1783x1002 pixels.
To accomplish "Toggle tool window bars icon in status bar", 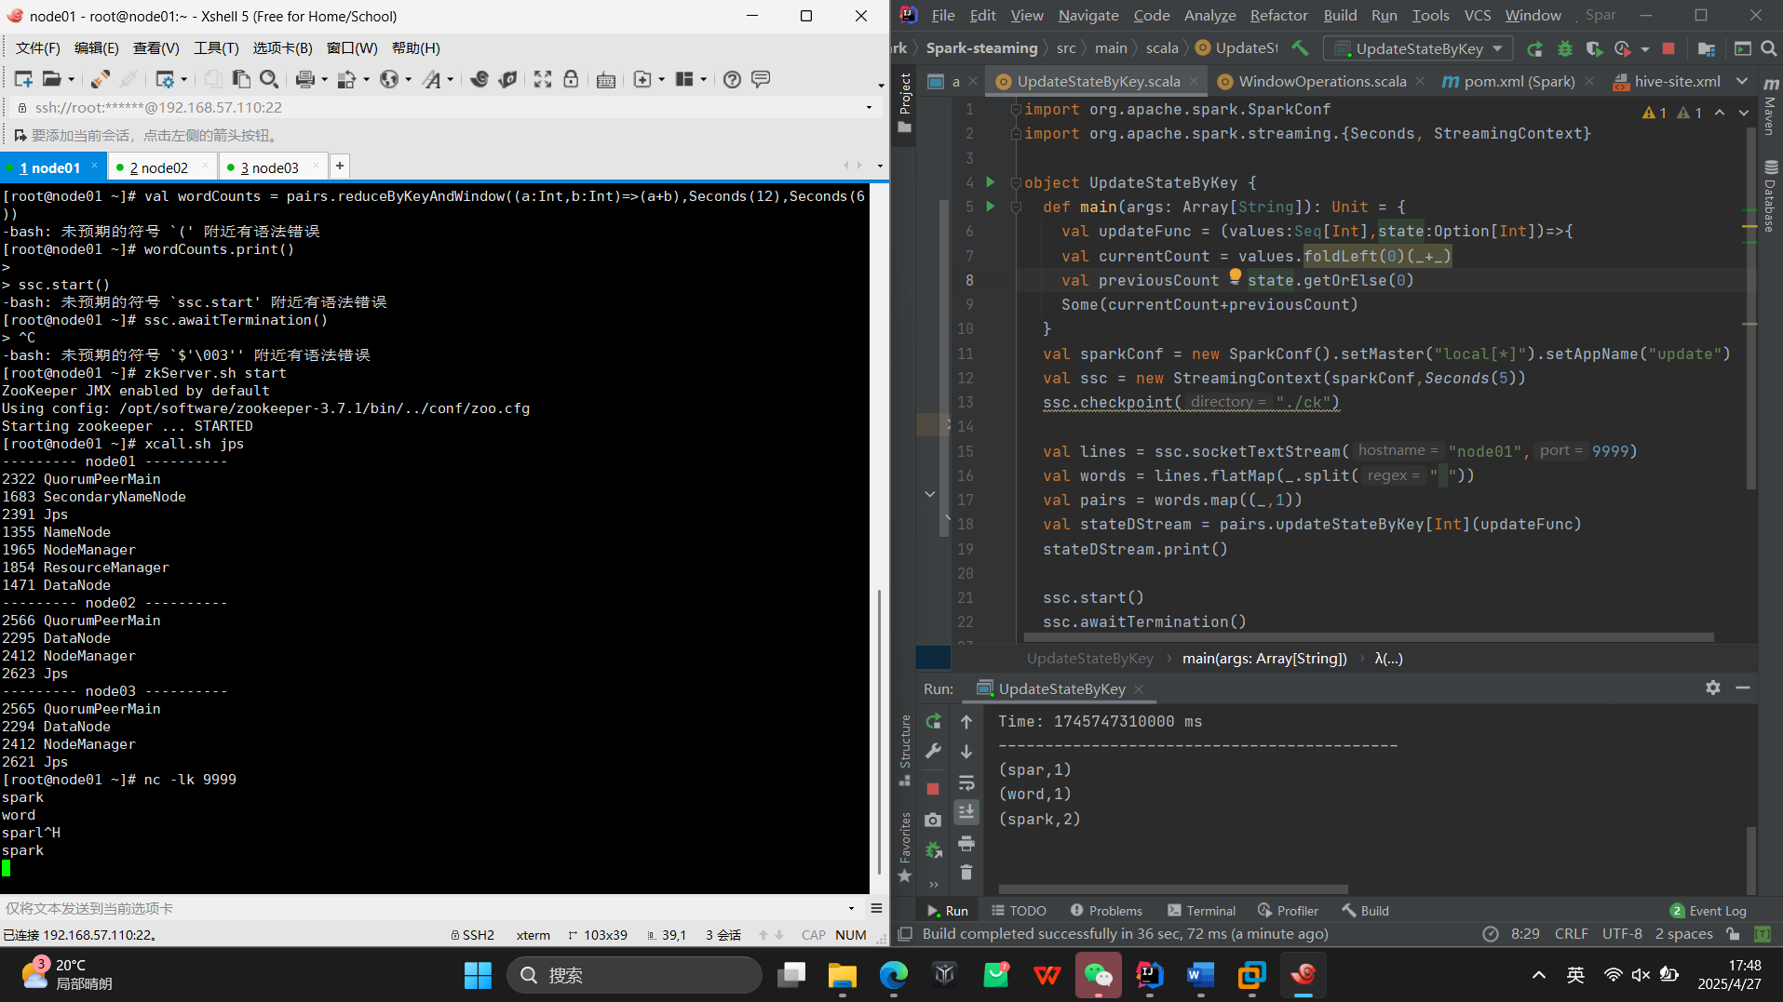I will (904, 934).
